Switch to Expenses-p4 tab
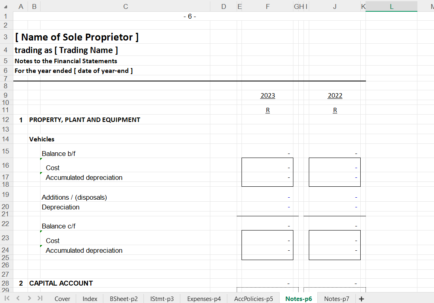The image size is (434, 303). (204, 299)
